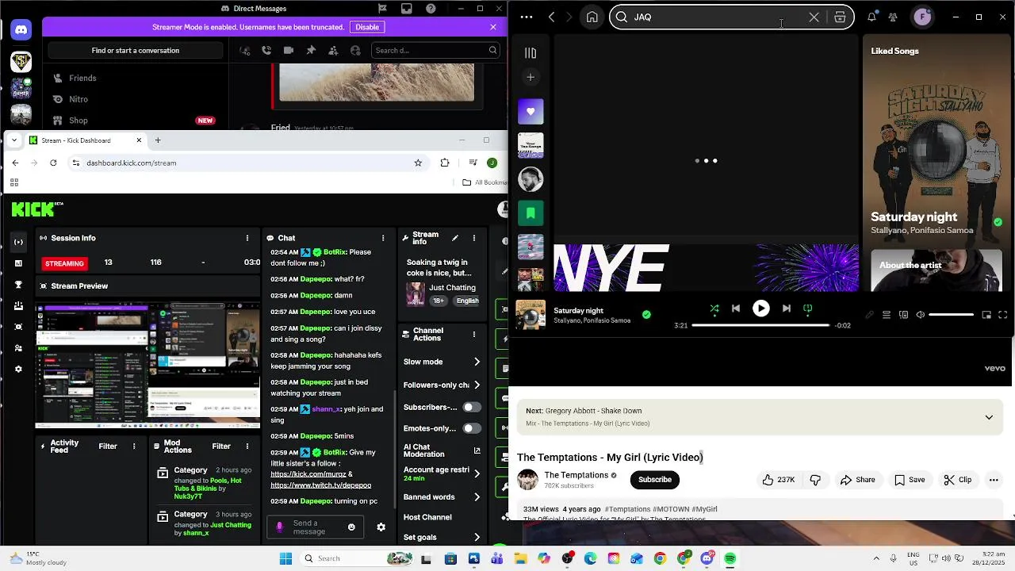The image size is (1015, 571).
Task: Open Spotify browse icon in search bar
Action: pos(840,17)
